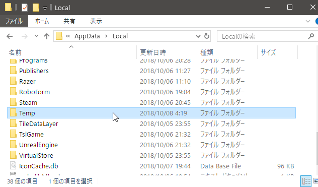Open the address bar history dropdown
318x187 pixels.
[198, 36]
